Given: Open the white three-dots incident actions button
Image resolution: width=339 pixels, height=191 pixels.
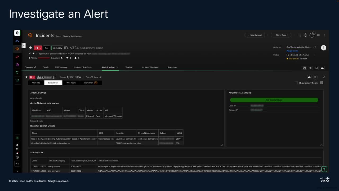Looking at the screenshot, I should 323,48.
